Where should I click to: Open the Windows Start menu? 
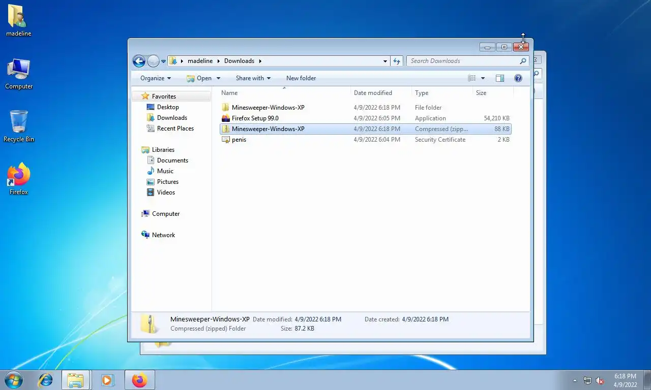13,380
